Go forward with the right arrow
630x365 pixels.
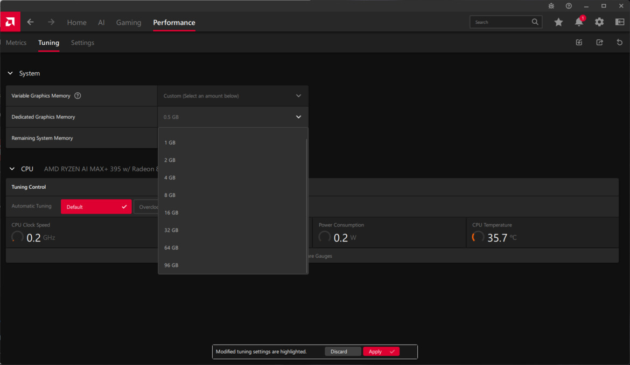coord(51,22)
